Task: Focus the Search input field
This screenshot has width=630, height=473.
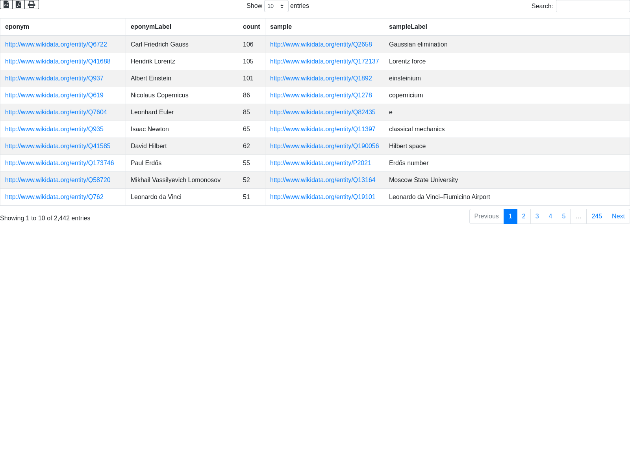Action: click(593, 6)
